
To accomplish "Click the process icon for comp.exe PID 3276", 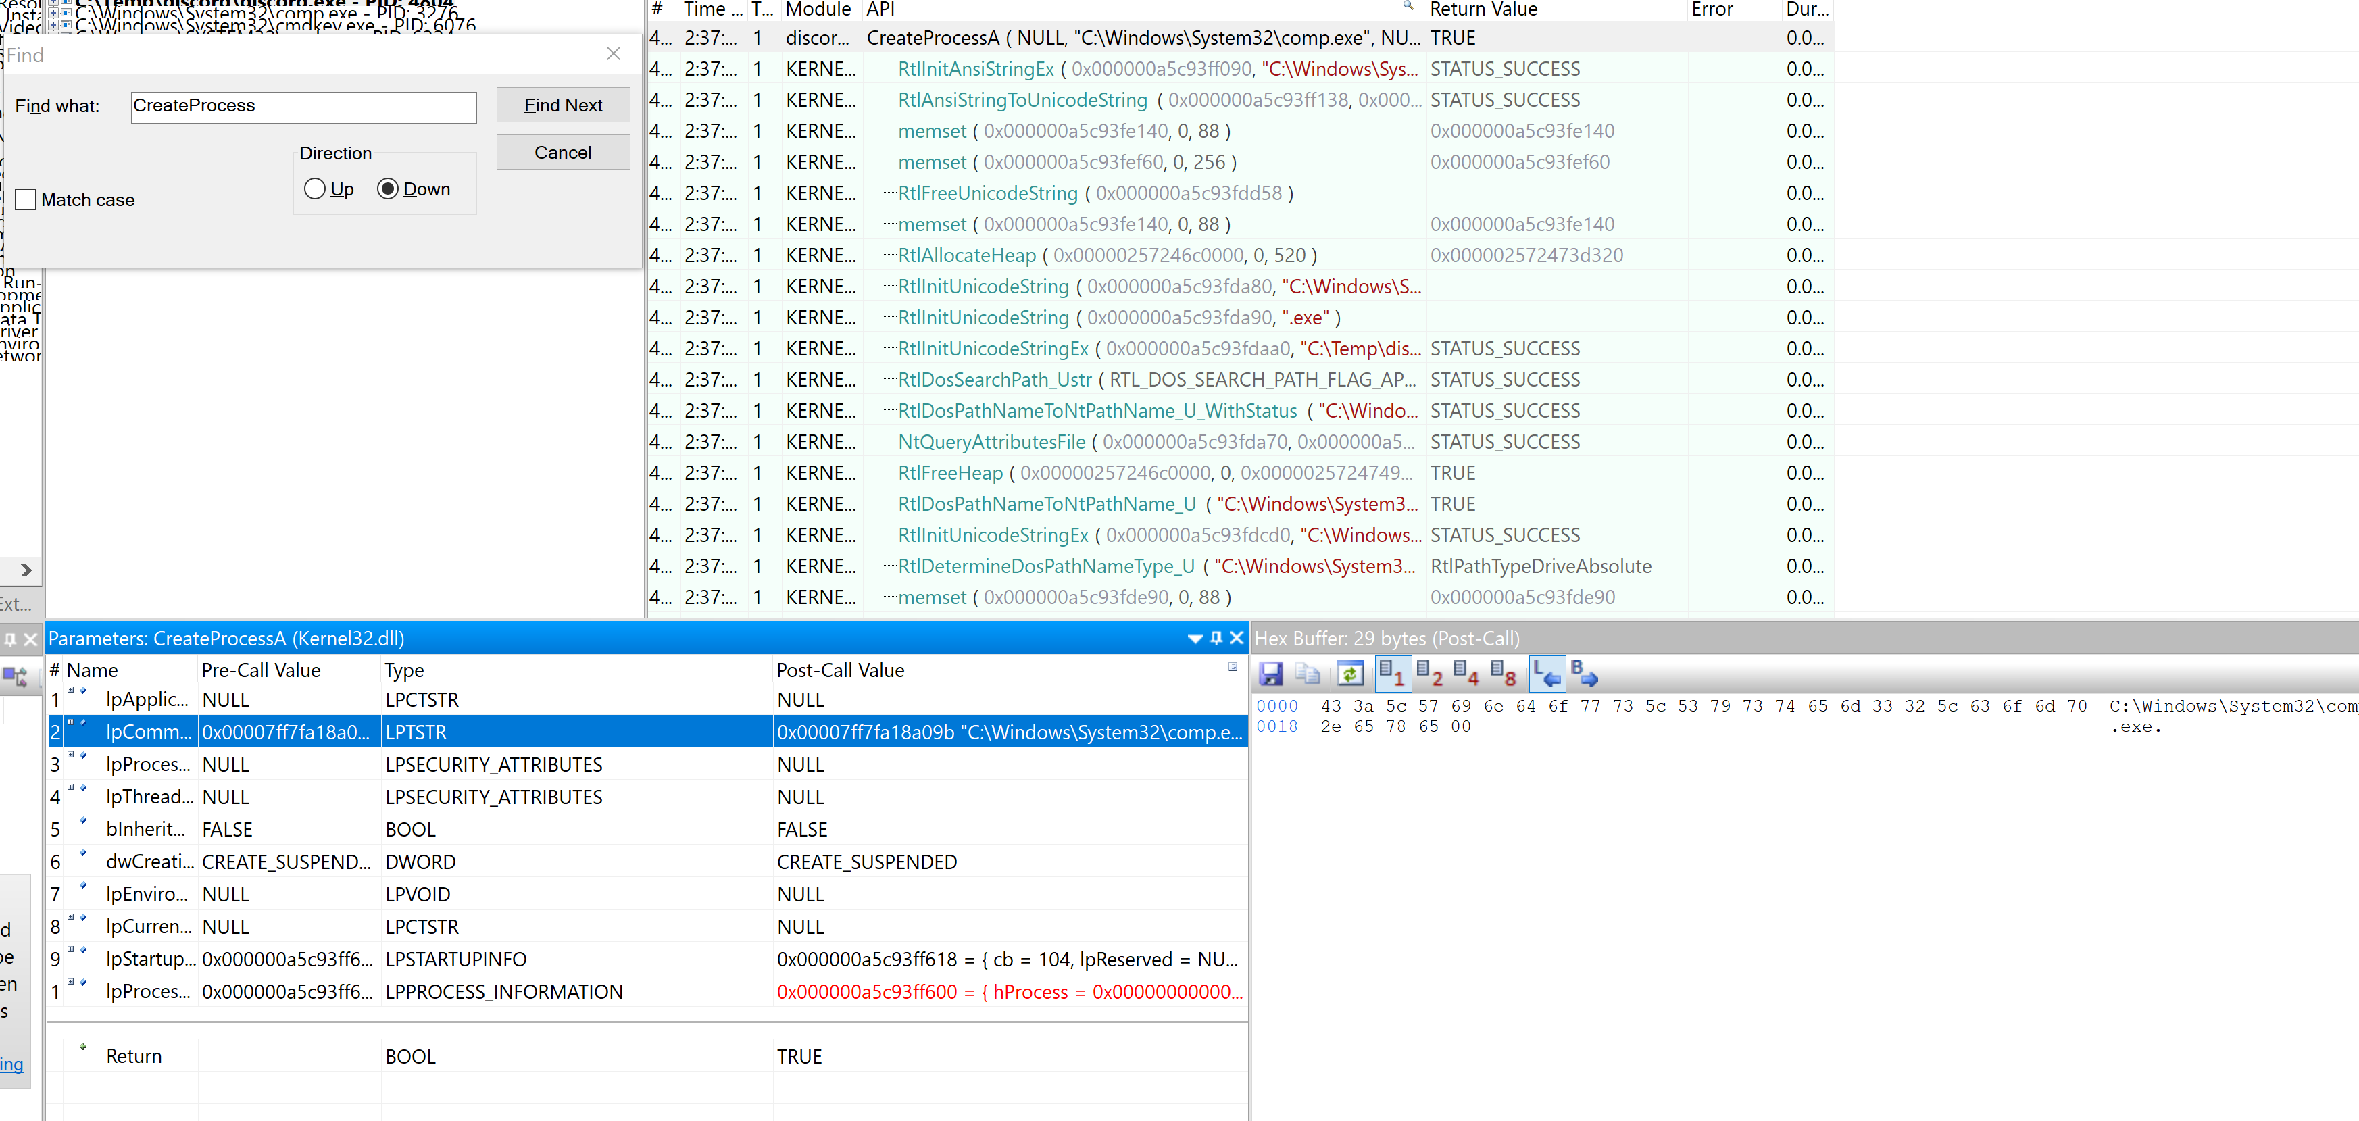I will click(x=66, y=13).
